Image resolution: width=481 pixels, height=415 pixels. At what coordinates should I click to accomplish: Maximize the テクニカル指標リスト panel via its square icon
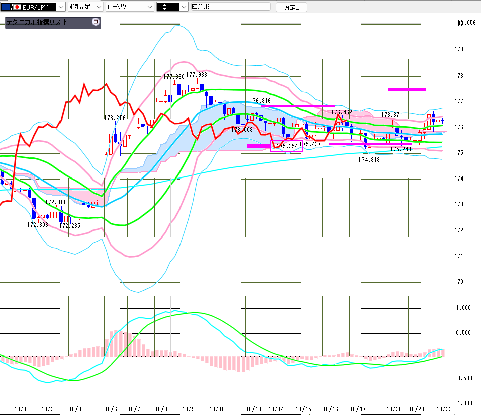(96, 22)
